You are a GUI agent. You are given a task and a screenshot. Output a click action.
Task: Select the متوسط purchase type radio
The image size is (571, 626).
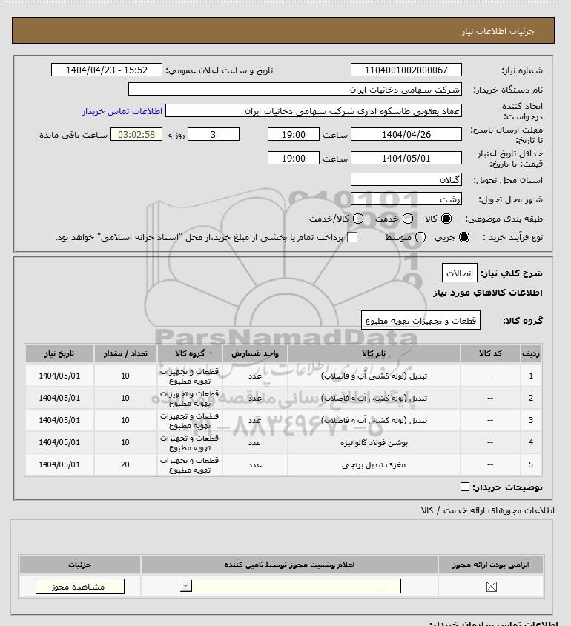click(x=420, y=237)
